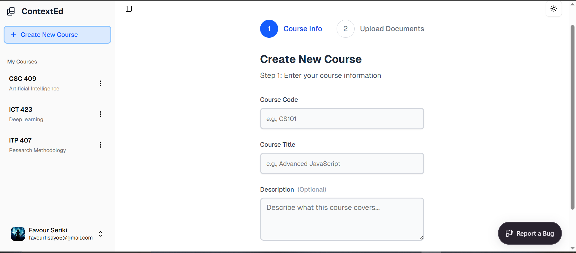This screenshot has height=253, width=576.
Task: Open ICT 423 three-dot menu
Action: pyautogui.click(x=100, y=114)
